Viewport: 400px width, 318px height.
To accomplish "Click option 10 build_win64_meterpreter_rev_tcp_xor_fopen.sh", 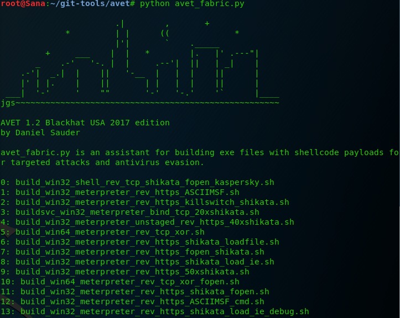I will click(x=120, y=282).
